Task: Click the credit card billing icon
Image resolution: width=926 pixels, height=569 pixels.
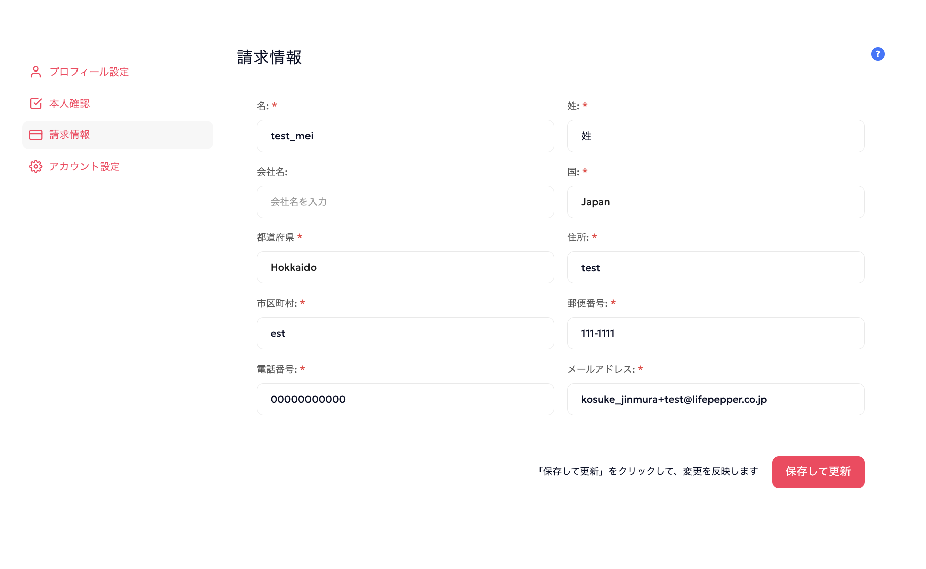Action: click(x=36, y=135)
